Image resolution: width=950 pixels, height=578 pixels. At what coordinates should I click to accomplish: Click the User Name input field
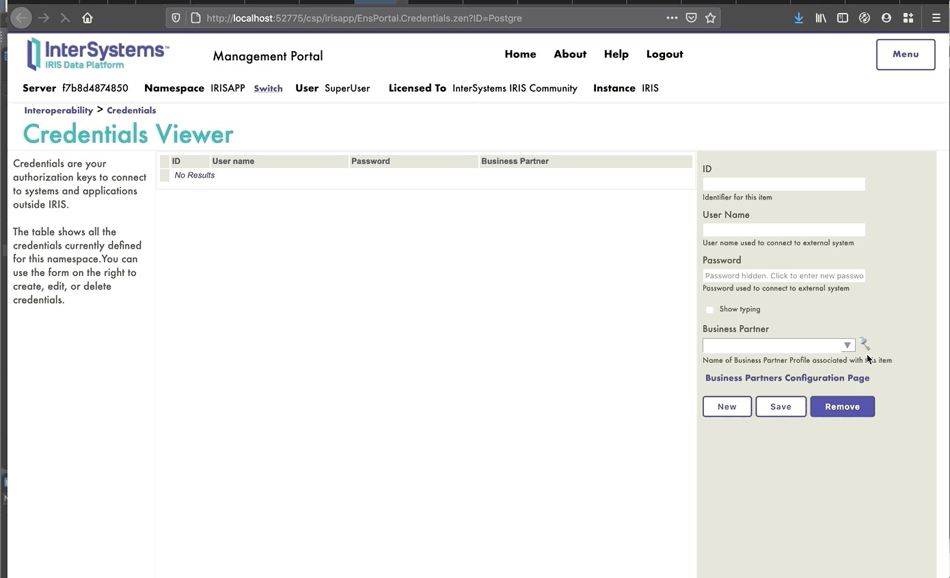(783, 230)
